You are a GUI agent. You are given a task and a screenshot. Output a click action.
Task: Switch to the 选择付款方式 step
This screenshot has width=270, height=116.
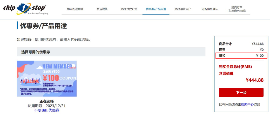pyautogui.click(x=129, y=9)
